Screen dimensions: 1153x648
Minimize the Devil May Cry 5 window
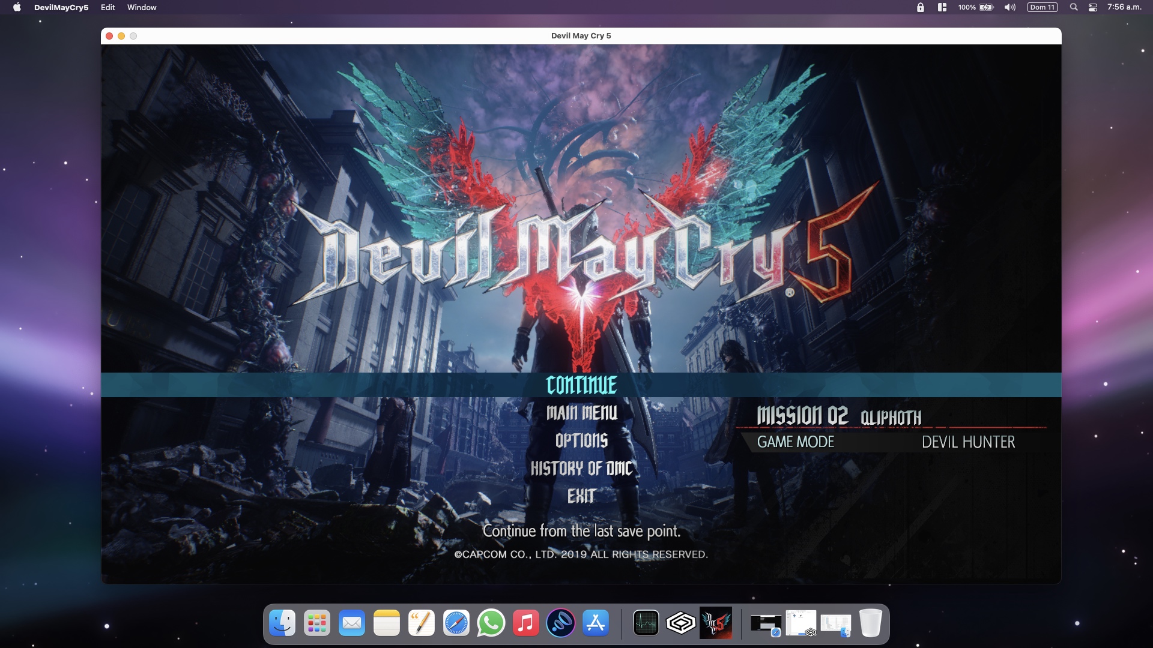point(121,36)
